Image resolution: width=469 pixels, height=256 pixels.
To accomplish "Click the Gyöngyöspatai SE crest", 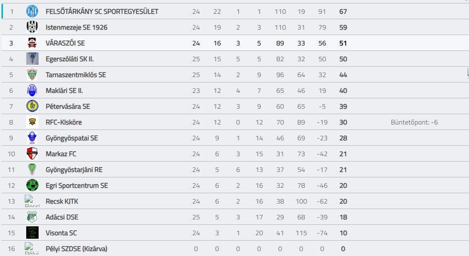I will (x=32, y=138).
